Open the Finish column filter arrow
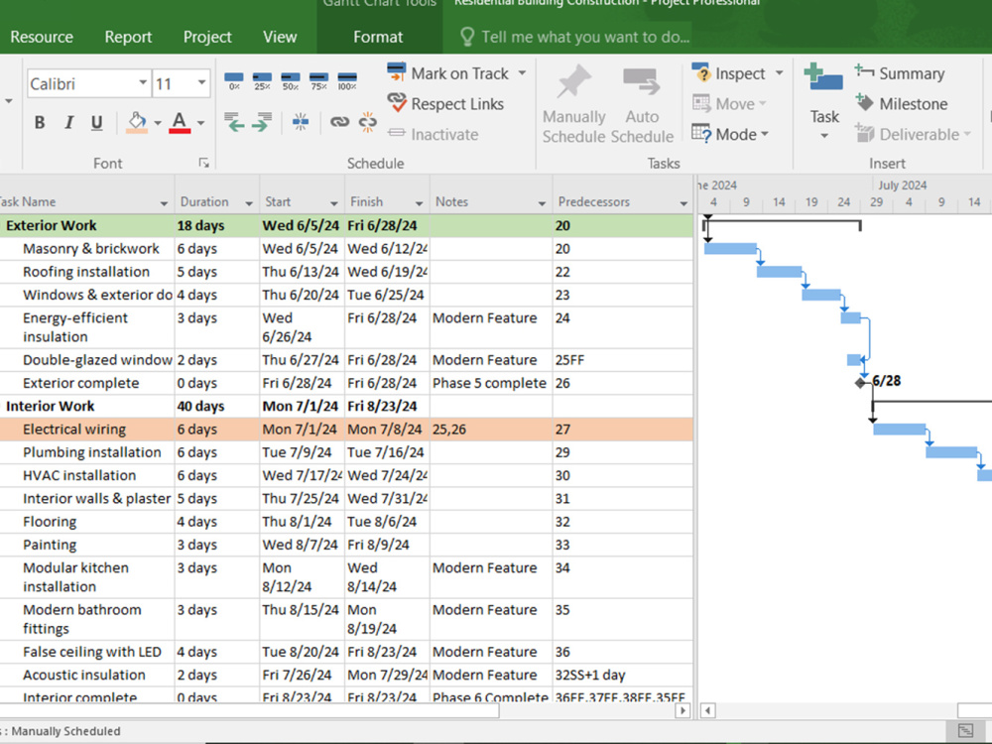Image resolution: width=992 pixels, height=744 pixels. point(419,203)
